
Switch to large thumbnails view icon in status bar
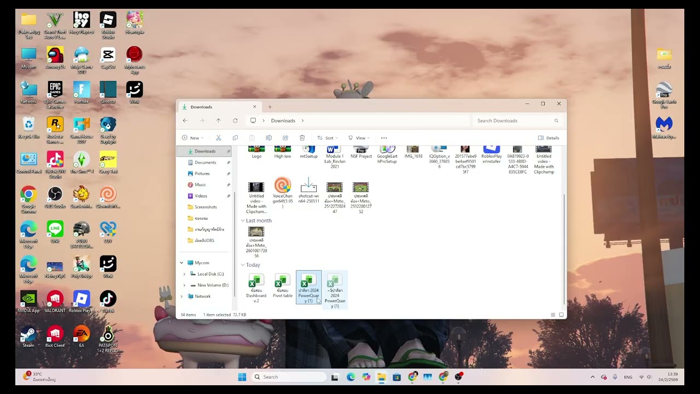coord(561,315)
